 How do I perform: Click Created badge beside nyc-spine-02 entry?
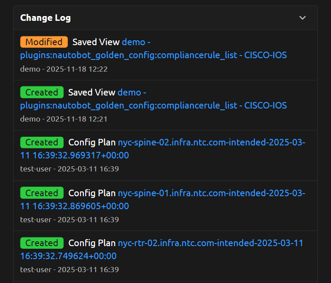tap(42, 142)
